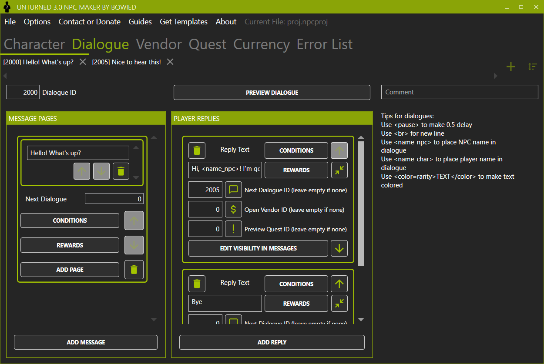This screenshot has height=364, width=544.
Task: Click ADD MESSAGE button
Action: [x=86, y=342]
